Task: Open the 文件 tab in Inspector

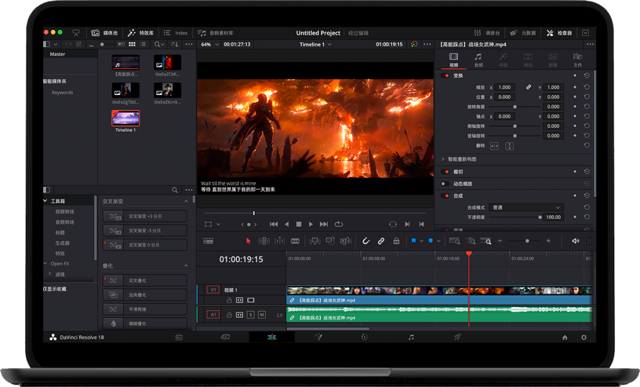Action: [x=577, y=59]
